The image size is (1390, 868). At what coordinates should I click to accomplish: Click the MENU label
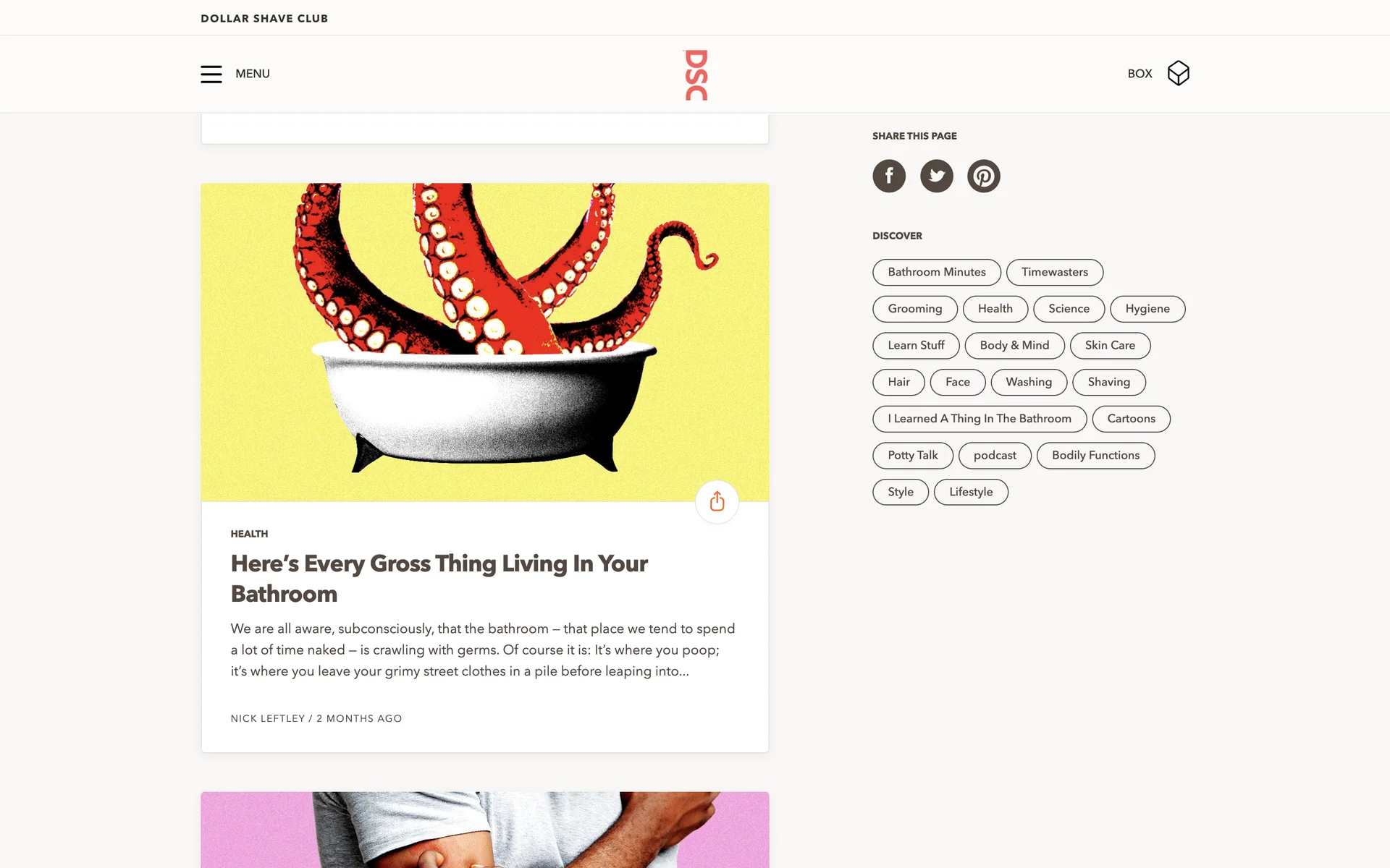pos(253,74)
